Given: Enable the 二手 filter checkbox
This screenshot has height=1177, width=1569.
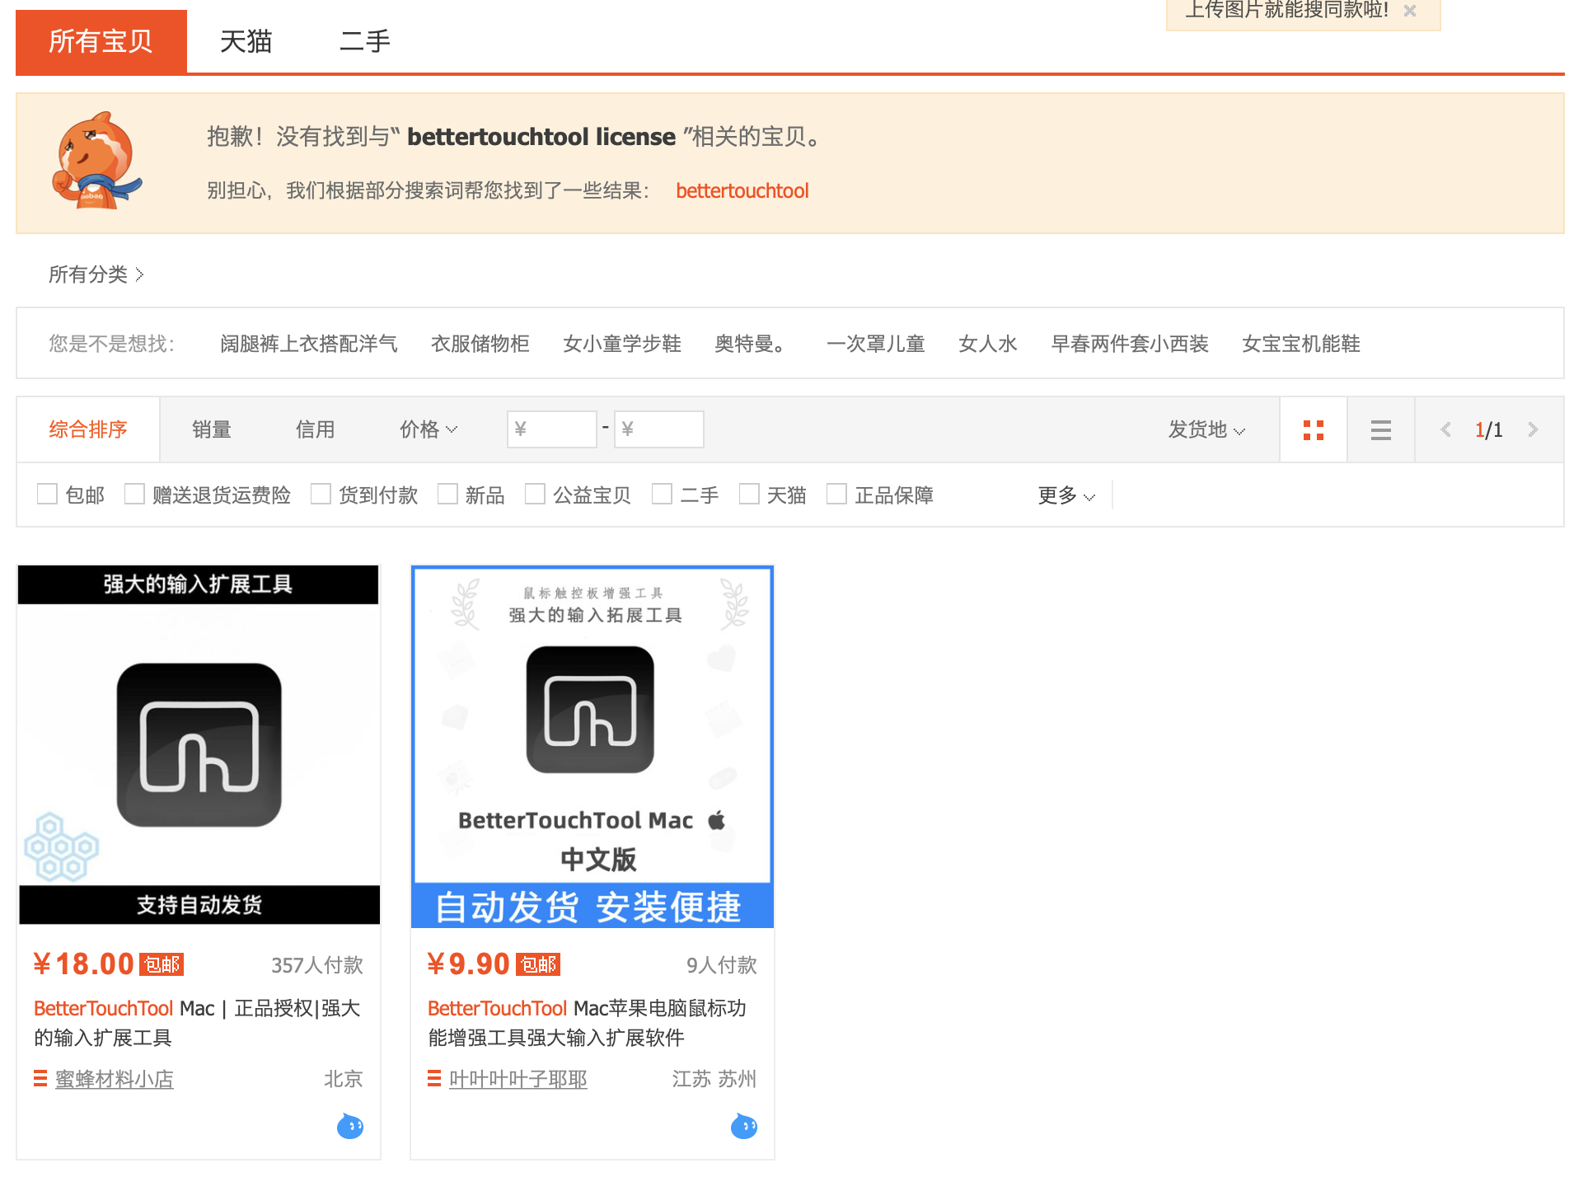Looking at the screenshot, I should (x=662, y=494).
